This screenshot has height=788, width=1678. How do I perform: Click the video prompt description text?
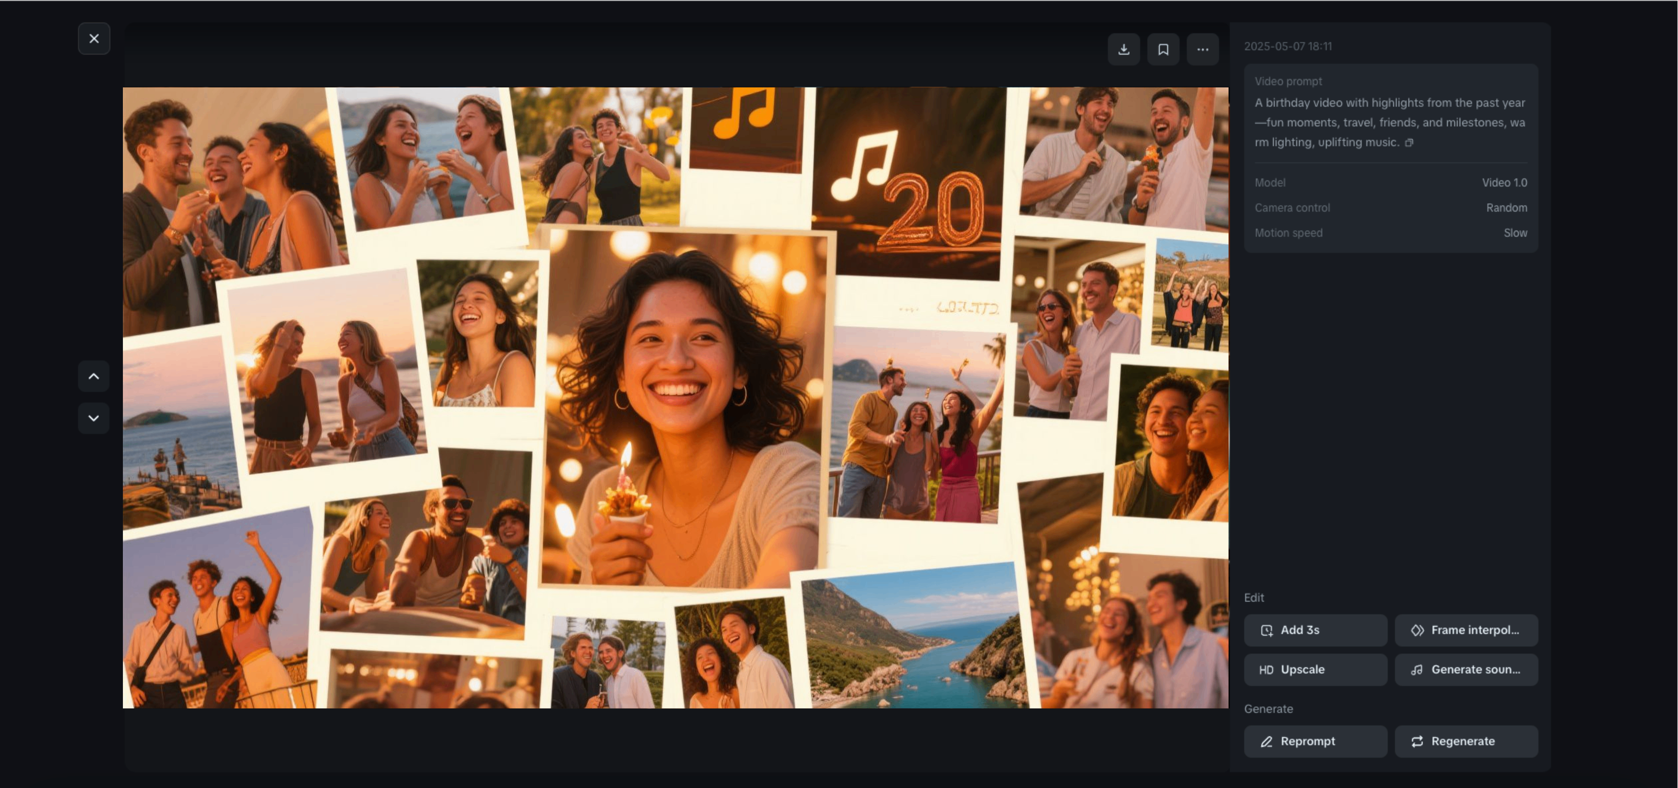point(1389,122)
